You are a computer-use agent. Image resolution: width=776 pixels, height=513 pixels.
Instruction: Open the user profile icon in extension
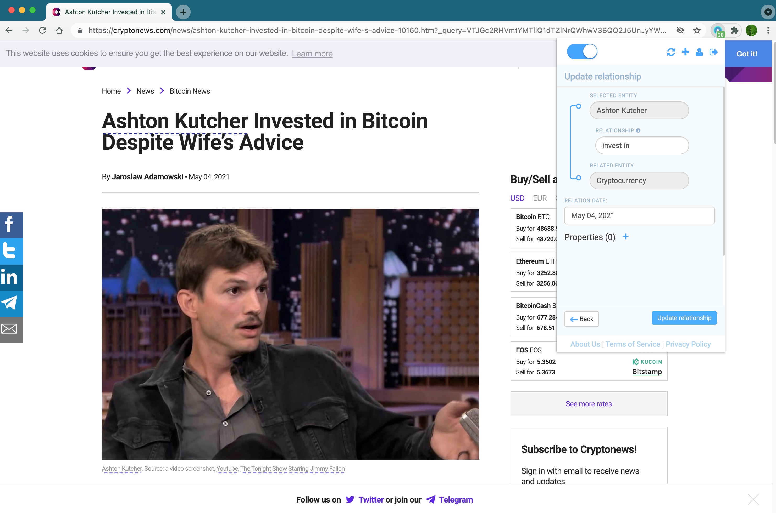(x=699, y=52)
